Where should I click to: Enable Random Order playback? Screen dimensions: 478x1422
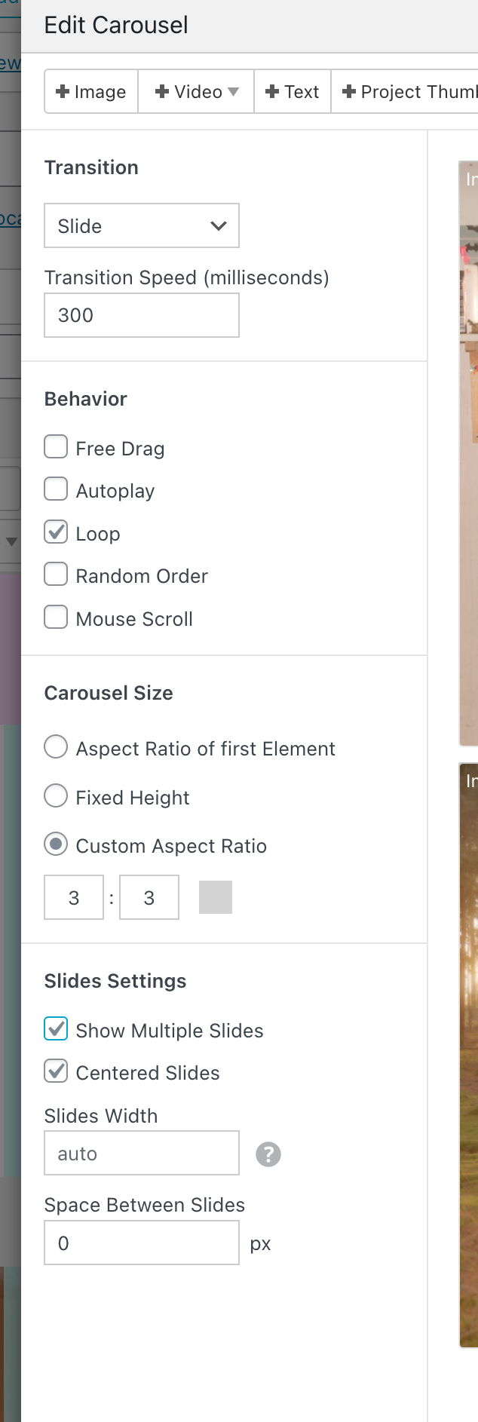coord(56,574)
